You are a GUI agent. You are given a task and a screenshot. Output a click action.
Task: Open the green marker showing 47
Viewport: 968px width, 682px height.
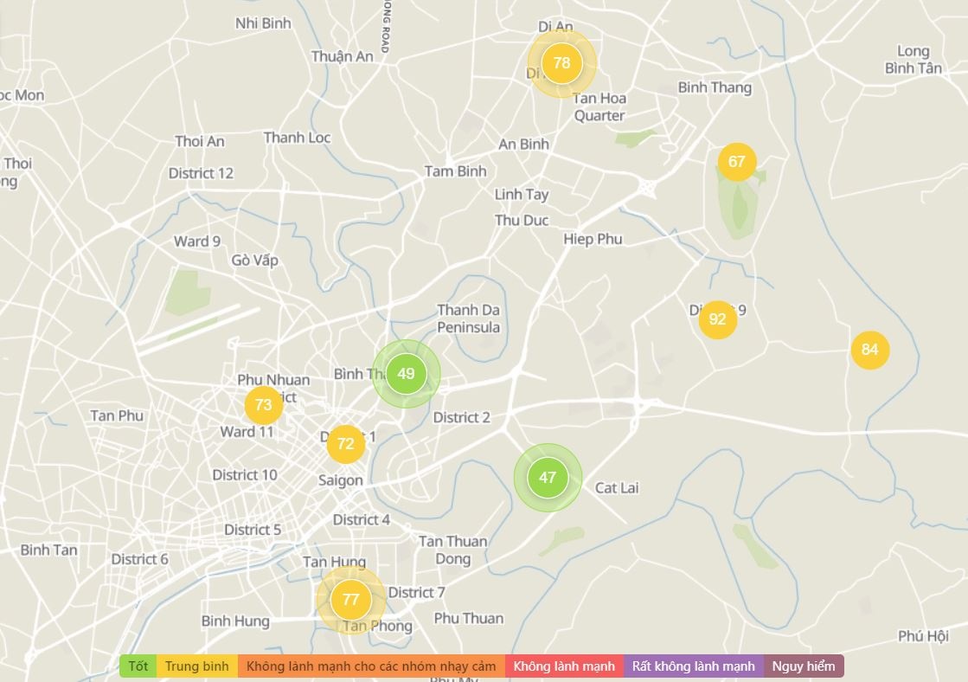(548, 477)
